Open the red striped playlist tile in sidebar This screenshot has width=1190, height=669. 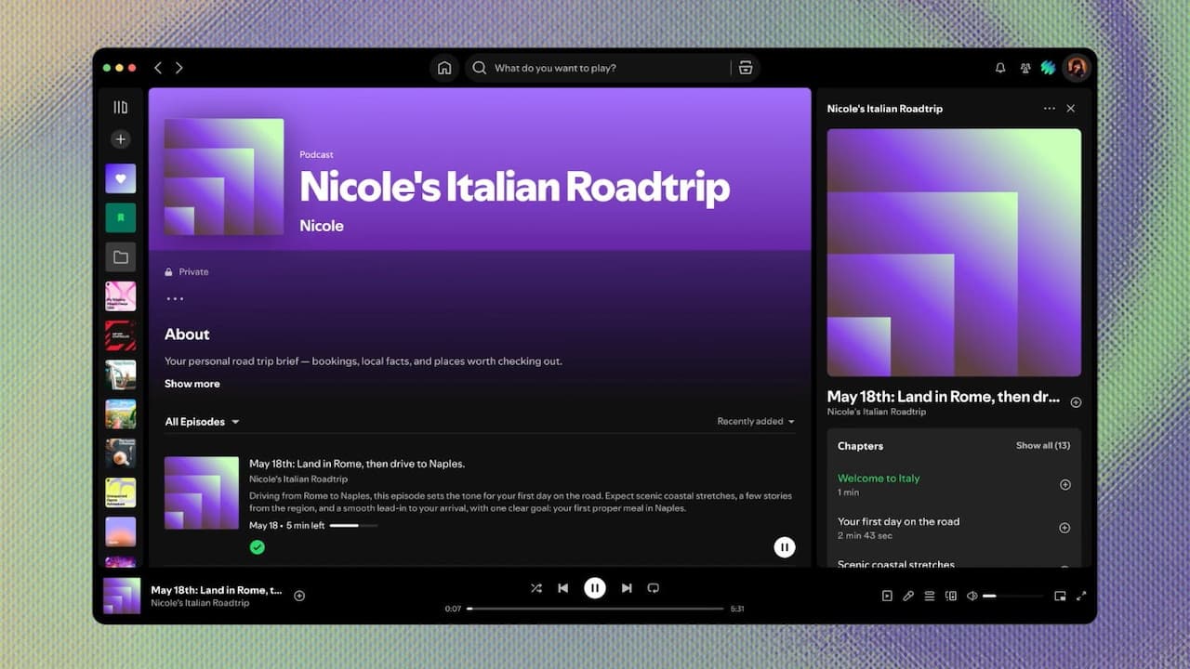coord(120,335)
